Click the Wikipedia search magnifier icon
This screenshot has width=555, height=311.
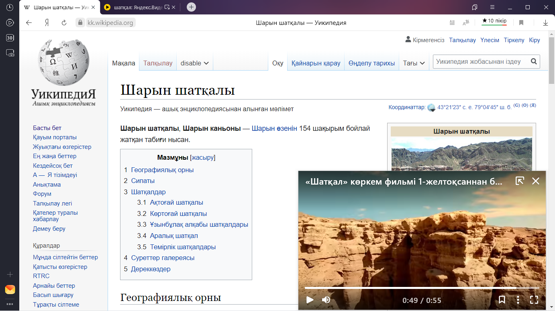(x=534, y=62)
